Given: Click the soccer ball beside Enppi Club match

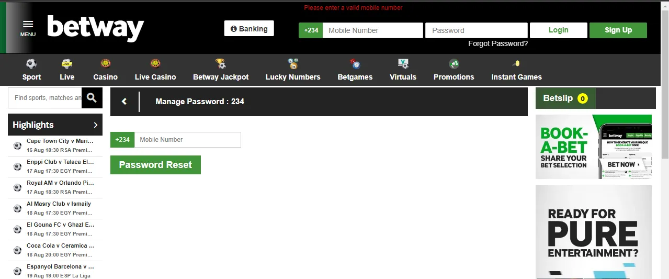Looking at the screenshot, I should pyautogui.click(x=17, y=166).
